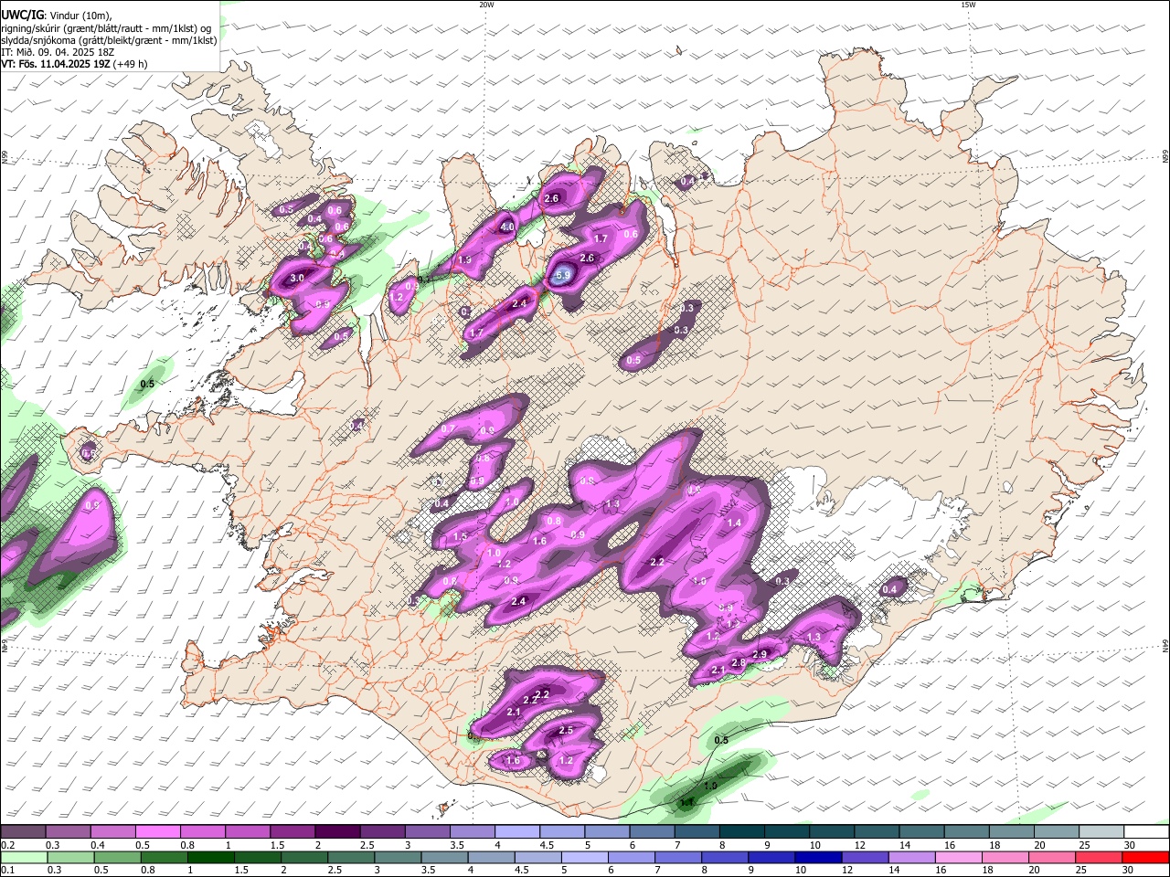Click the 'slydda/snjókoma' legend description line
The width and height of the screenshot is (1170, 877).
[109, 40]
